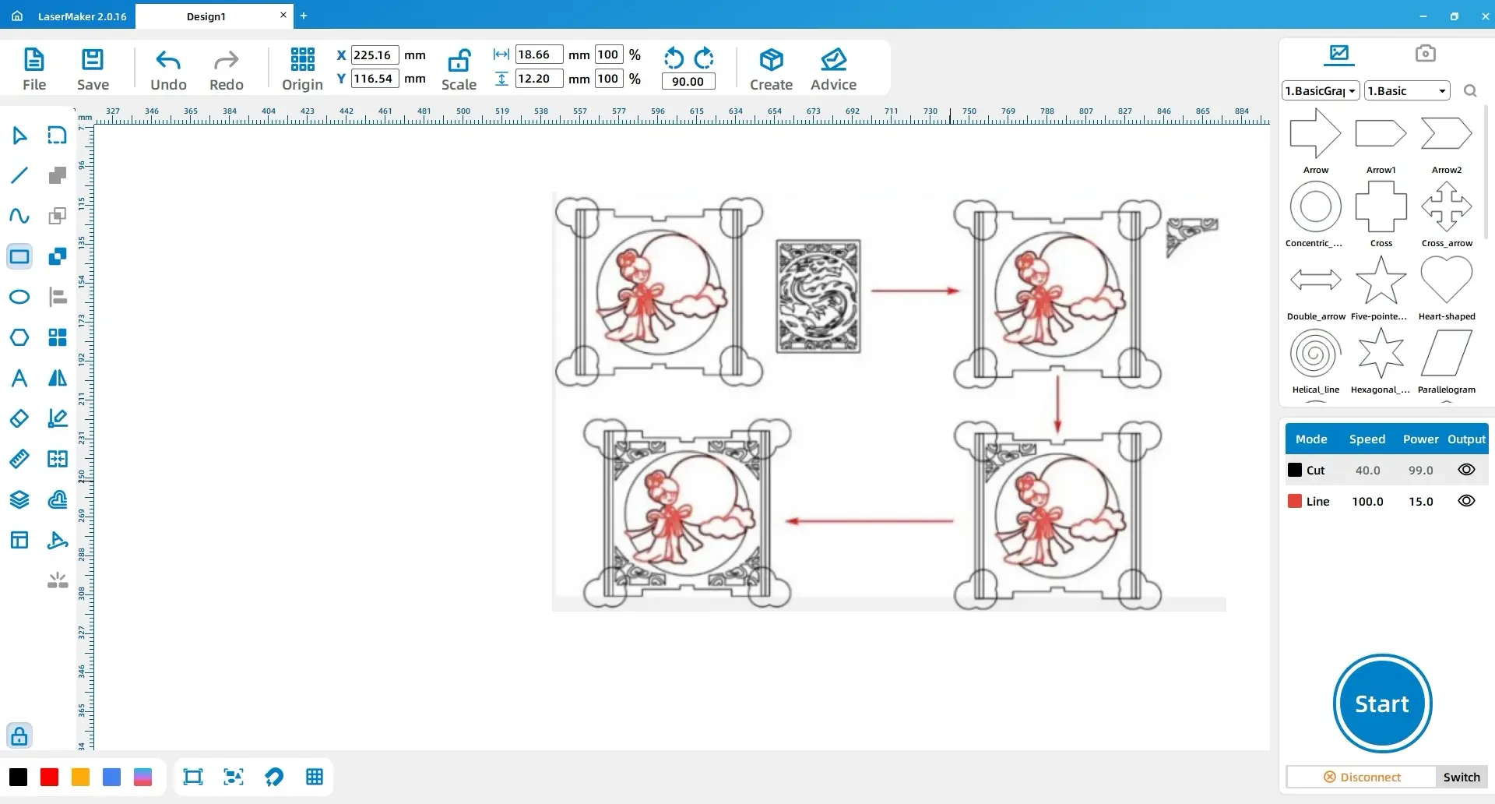This screenshot has width=1495, height=804.
Task: Click the rotation angle input field
Action: [x=688, y=81]
